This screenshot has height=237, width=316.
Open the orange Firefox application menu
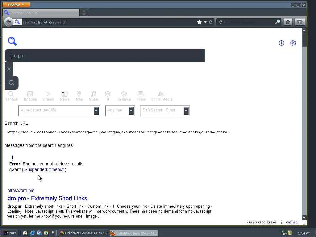[16, 5]
